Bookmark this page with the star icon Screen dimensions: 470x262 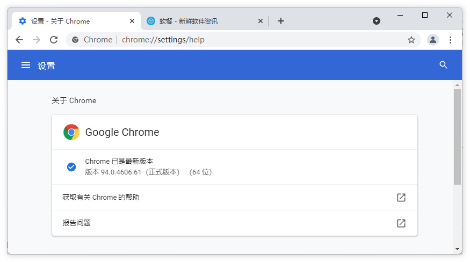(x=411, y=40)
